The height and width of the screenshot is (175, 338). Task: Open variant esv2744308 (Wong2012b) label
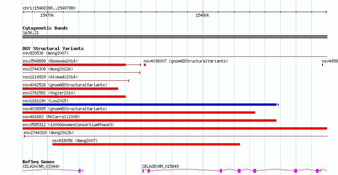tap(48, 69)
